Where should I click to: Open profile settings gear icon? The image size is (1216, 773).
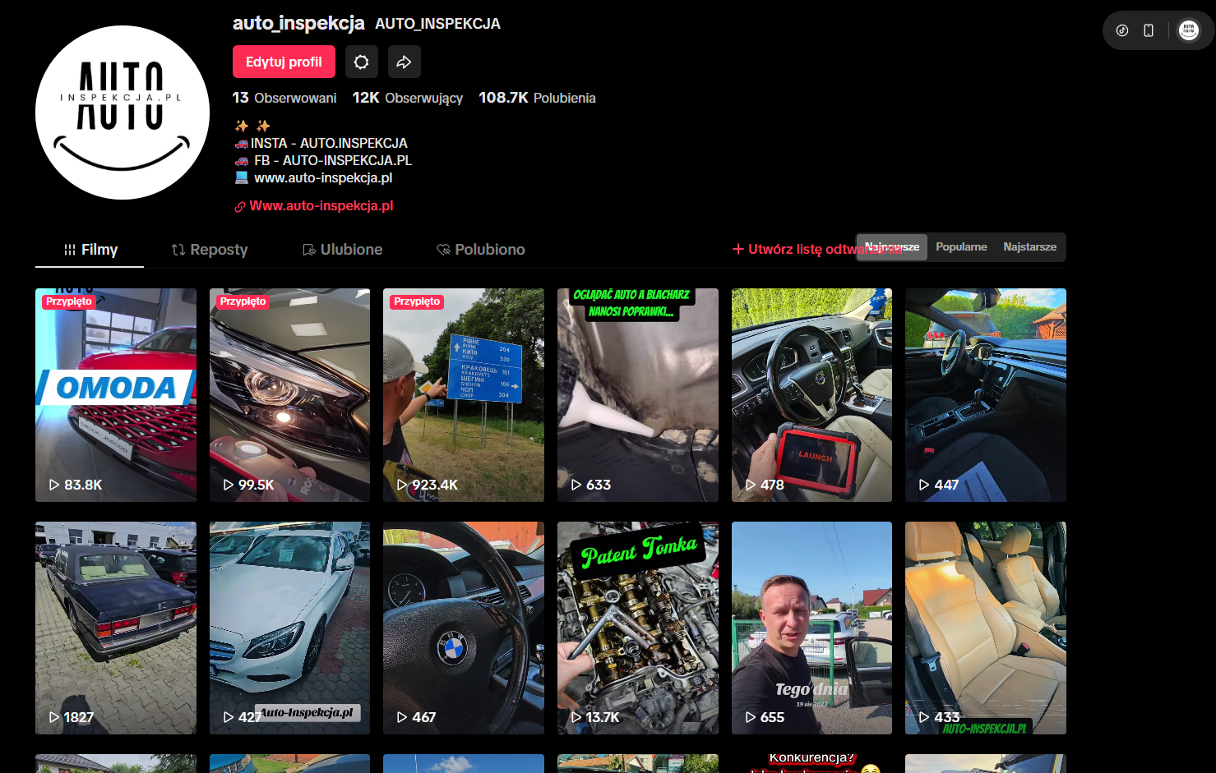361,62
